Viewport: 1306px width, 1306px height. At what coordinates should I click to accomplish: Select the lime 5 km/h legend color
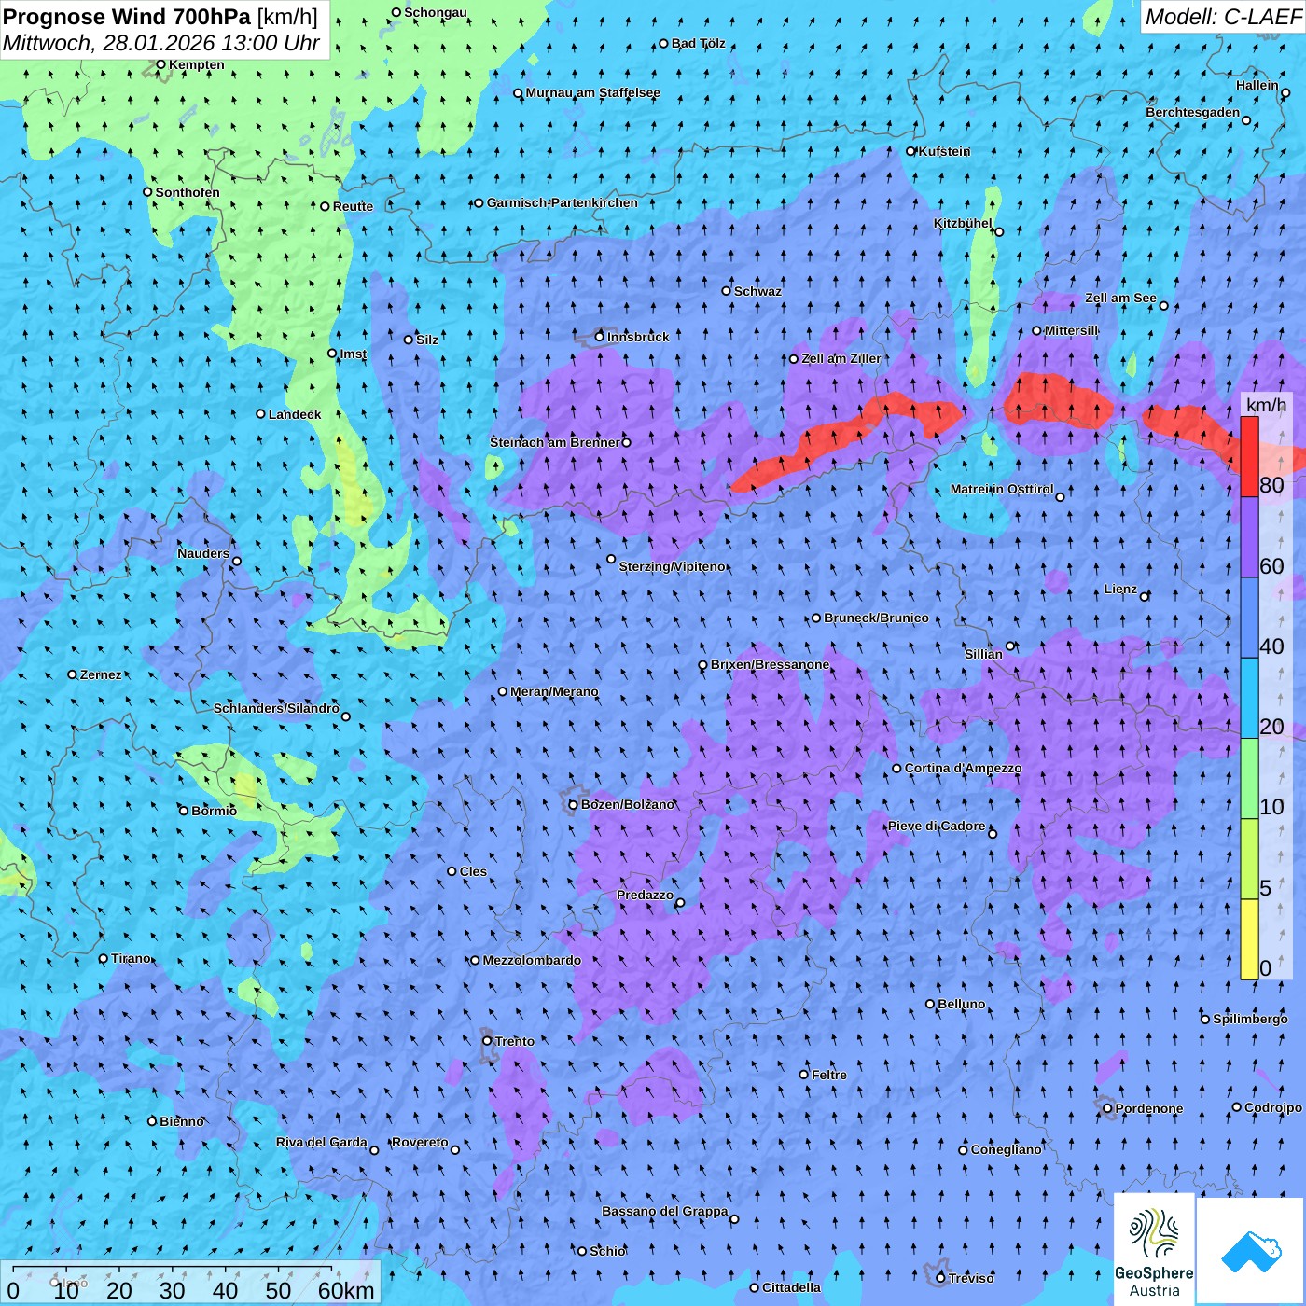(1249, 859)
